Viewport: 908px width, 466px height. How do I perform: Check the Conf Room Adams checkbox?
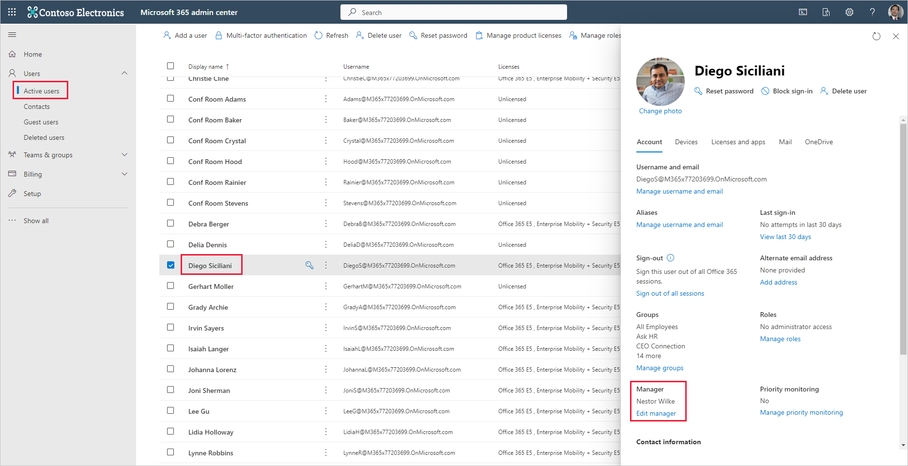pyautogui.click(x=170, y=98)
